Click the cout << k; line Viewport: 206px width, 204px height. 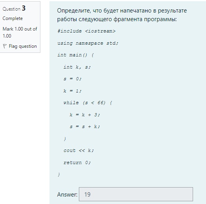coord(78,150)
